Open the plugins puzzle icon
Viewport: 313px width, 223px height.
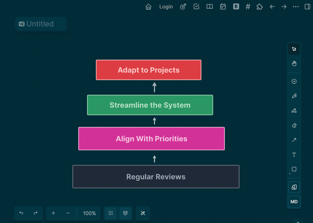pos(260,7)
